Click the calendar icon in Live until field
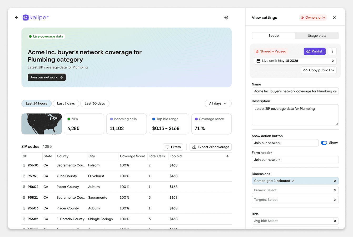This screenshot has width=353, height=237. click(258, 61)
